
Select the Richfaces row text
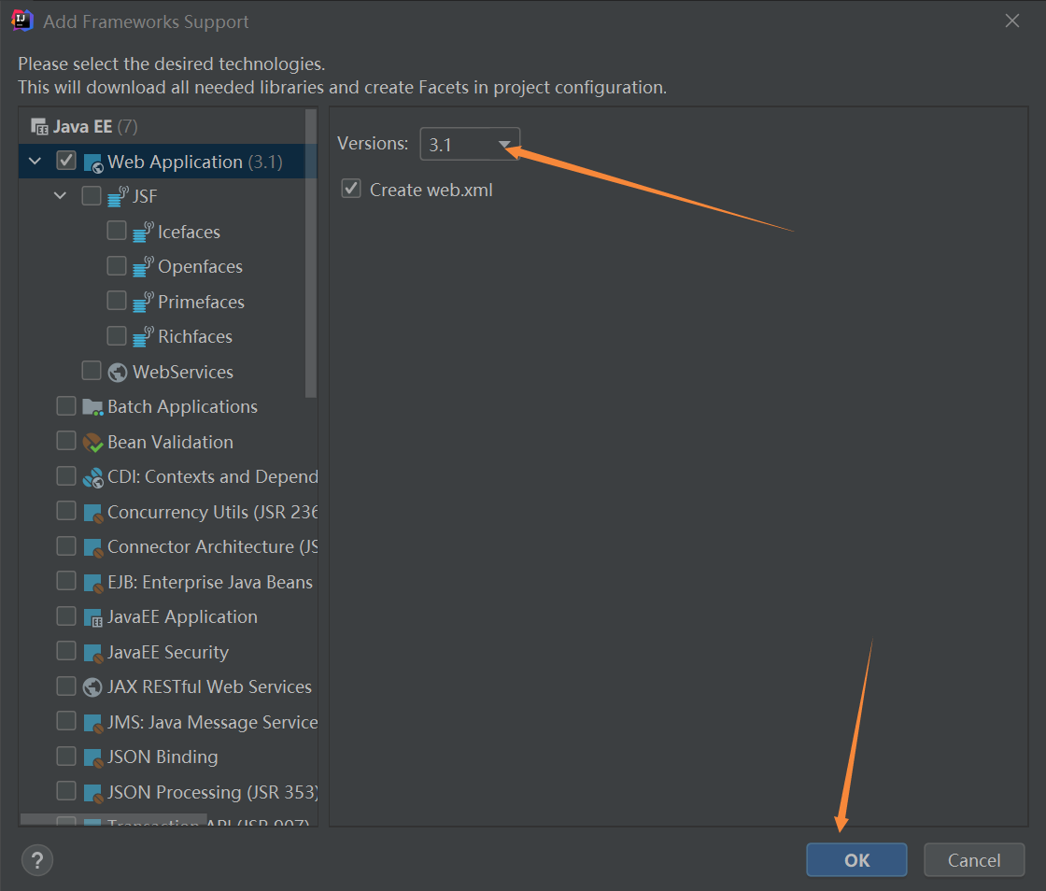click(195, 337)
